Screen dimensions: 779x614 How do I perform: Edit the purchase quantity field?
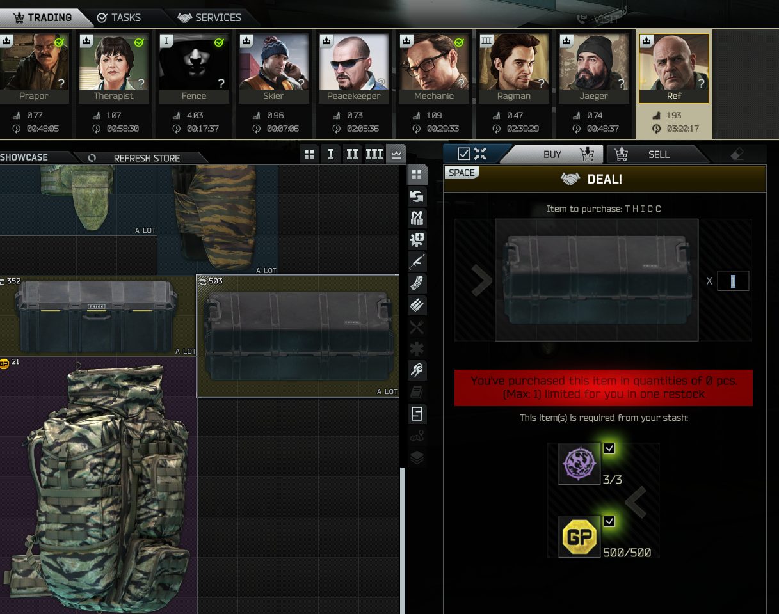pos(733,281)
